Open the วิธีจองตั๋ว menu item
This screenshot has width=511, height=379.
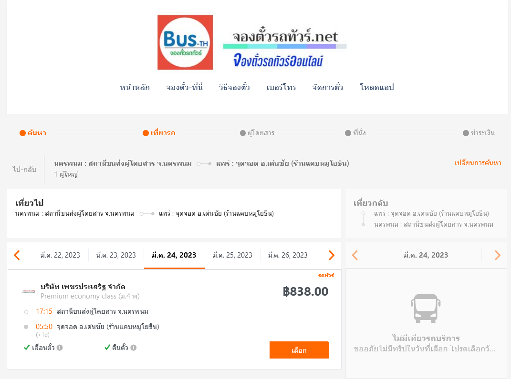point(234,87)
